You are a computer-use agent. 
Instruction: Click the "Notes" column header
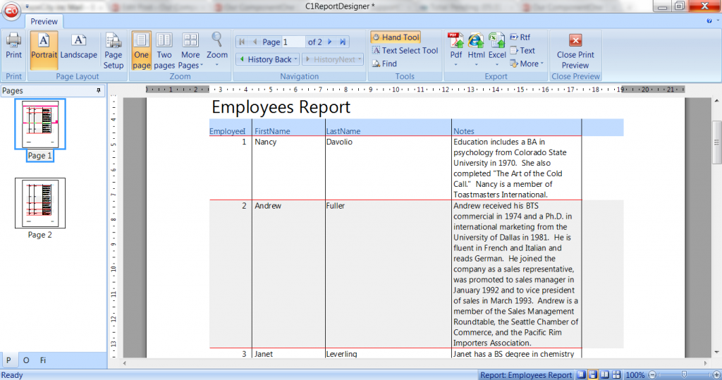pyautogui.click(x=464, y=131)
